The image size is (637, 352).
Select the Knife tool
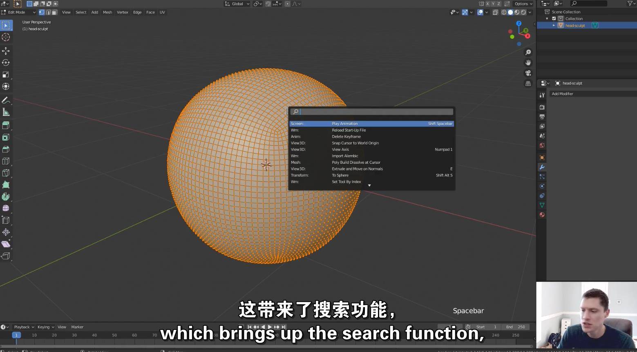[x=6, y=173]
